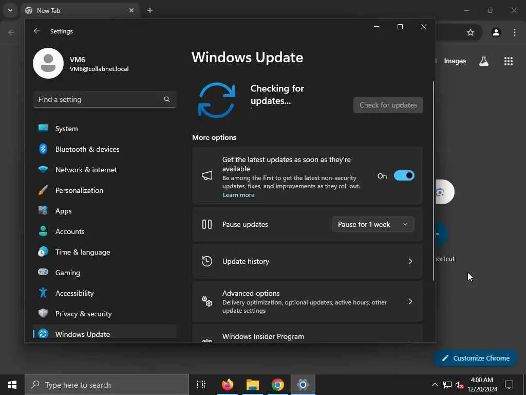526x395 pixels.
Task: Open the Windows Start menu
Action: point(12,385)
